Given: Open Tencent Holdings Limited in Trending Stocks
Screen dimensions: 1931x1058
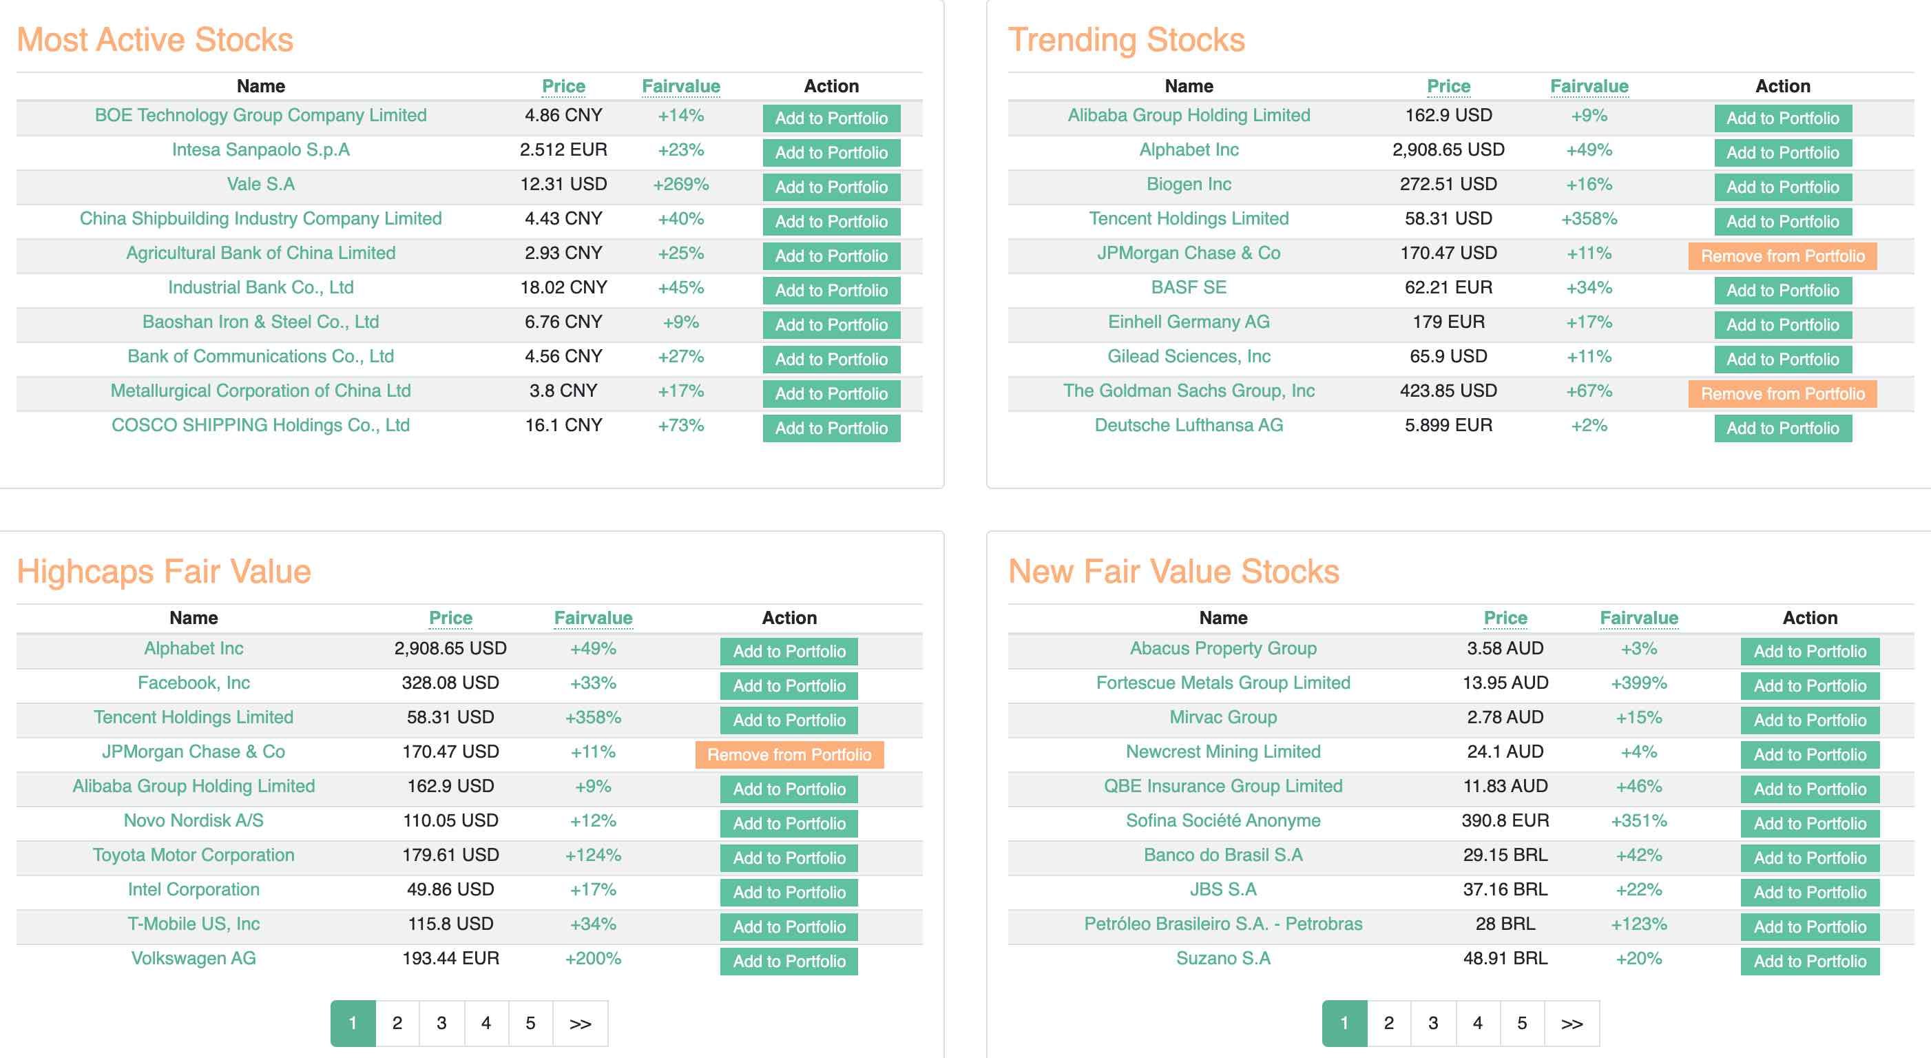Looking at the screenshot, I should (x=1188, y=218).
